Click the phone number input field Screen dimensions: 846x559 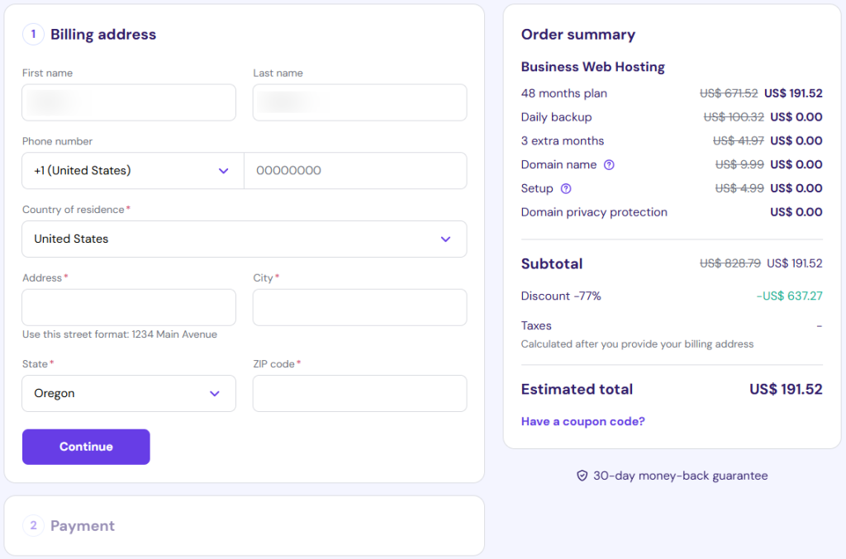pyautogui.click(x=355, y=170)
